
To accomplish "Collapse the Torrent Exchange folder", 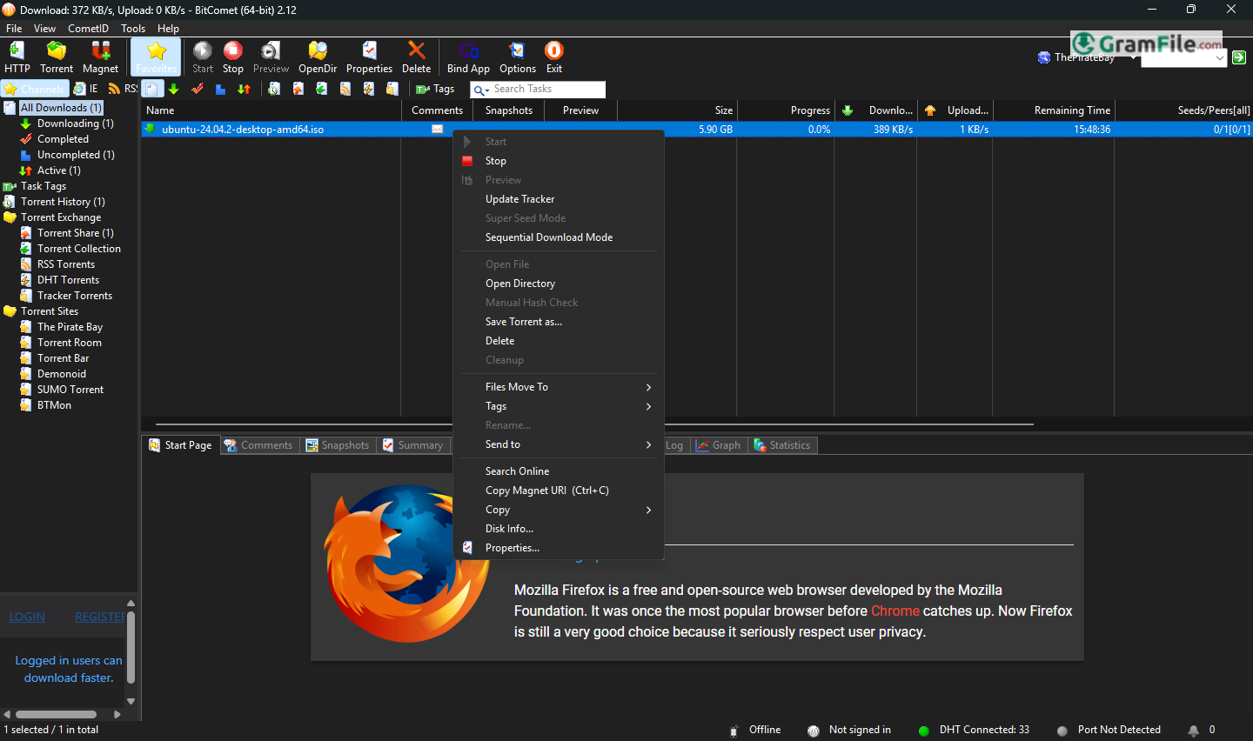I will [60, 217].
